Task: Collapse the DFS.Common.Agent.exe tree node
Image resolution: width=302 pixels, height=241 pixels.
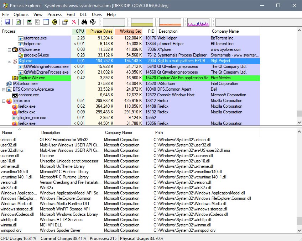Action: [4, 90]
